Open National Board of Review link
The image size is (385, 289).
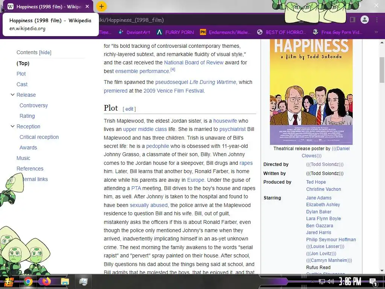194,62
